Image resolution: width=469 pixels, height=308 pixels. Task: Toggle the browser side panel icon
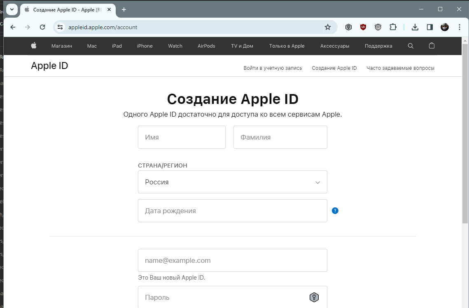429,27
